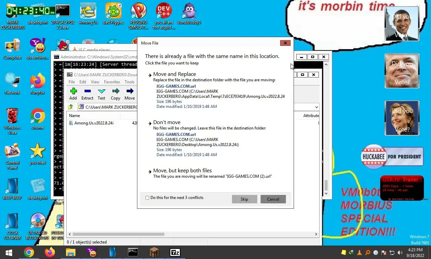
Task: Click the Attributes column header in 7-Zip
Action: [x=311, y=116]
